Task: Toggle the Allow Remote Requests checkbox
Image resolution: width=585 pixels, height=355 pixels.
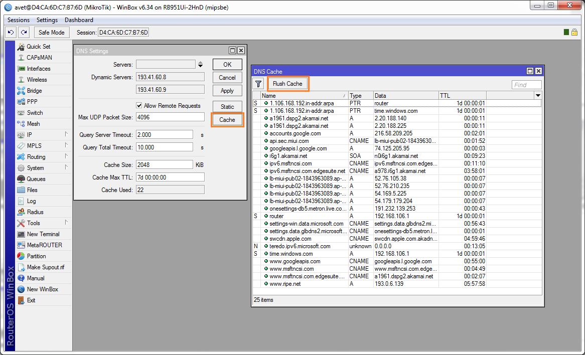Action: pyautogui.click(x=139, y=106)
